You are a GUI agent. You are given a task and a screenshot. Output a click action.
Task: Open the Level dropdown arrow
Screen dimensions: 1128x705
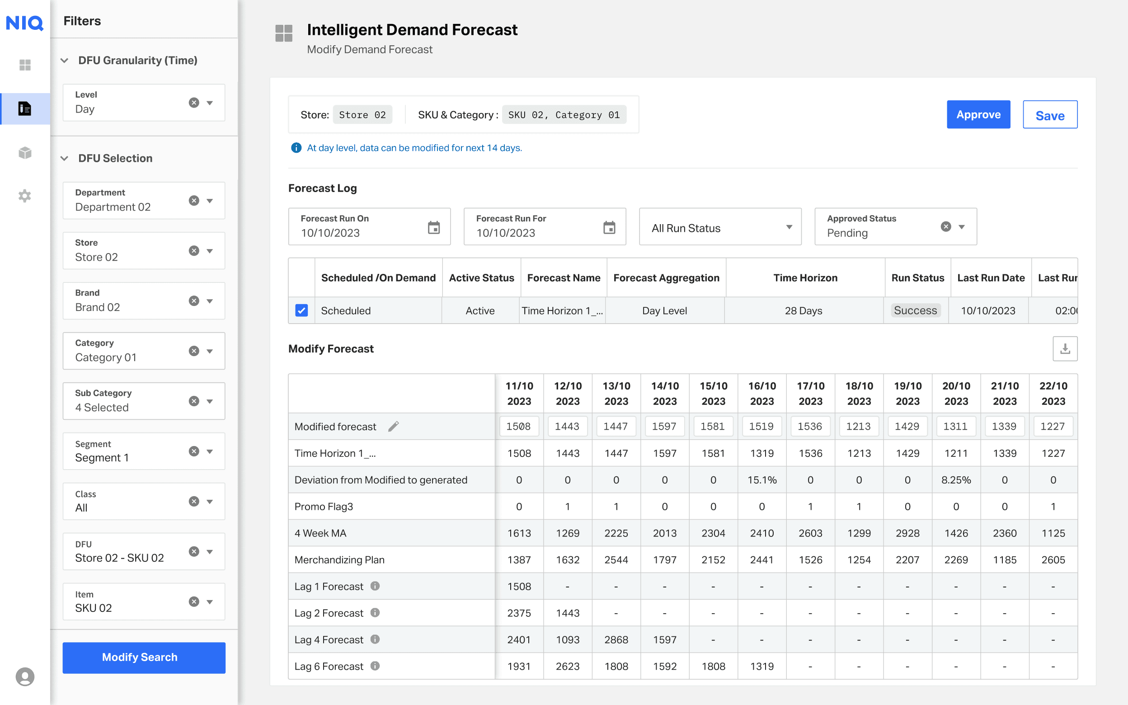(210, 103)
